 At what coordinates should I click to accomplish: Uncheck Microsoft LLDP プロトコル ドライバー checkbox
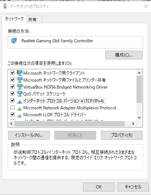12,114
